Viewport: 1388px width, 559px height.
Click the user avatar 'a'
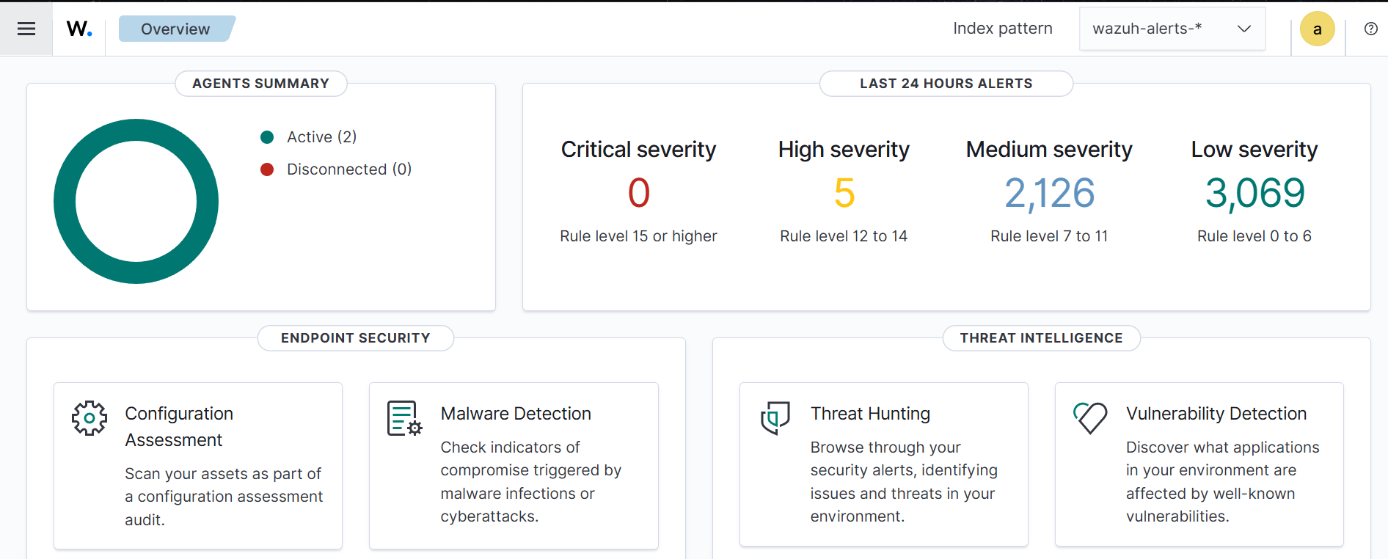(x=1318, y=29)
